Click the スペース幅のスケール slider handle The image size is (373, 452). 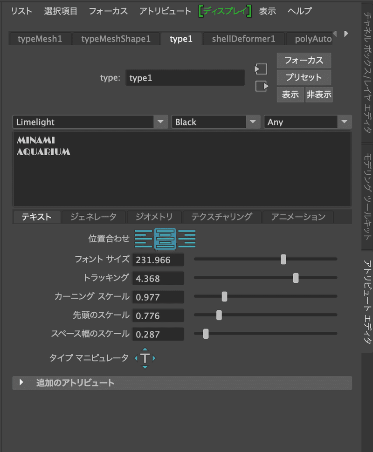coord(206,334)
